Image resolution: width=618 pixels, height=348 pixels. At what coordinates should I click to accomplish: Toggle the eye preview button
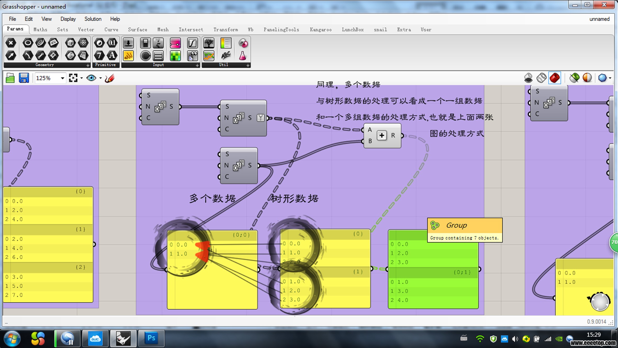91,78
